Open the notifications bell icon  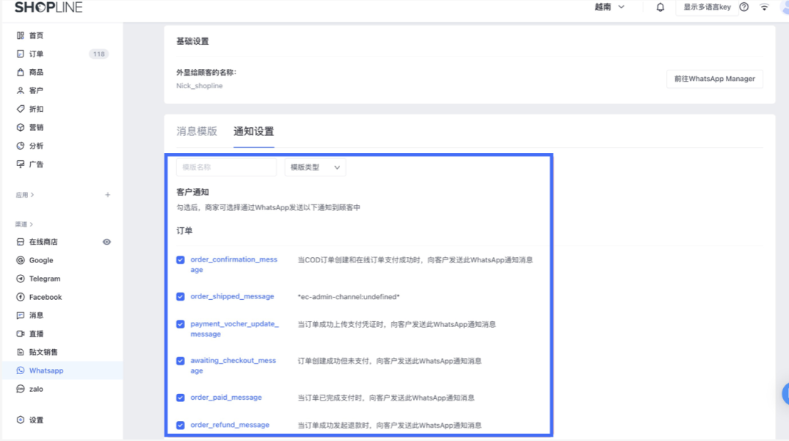point(660,7)
